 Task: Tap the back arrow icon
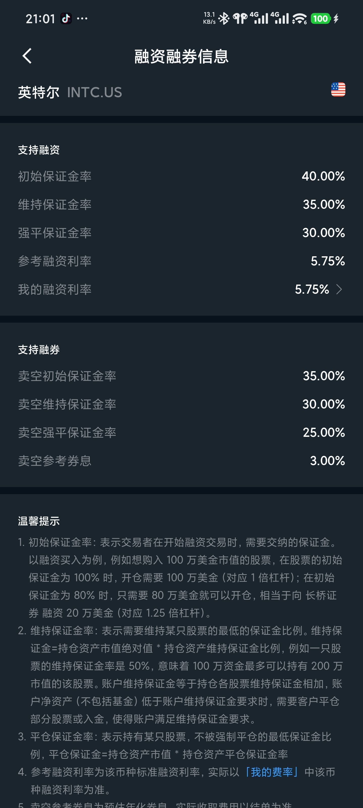click(27, 56)
